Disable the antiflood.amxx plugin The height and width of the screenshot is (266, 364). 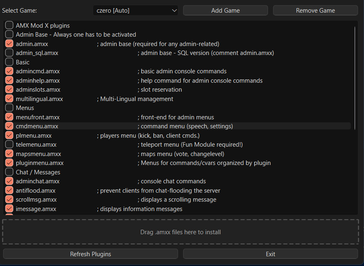[9, 190]
